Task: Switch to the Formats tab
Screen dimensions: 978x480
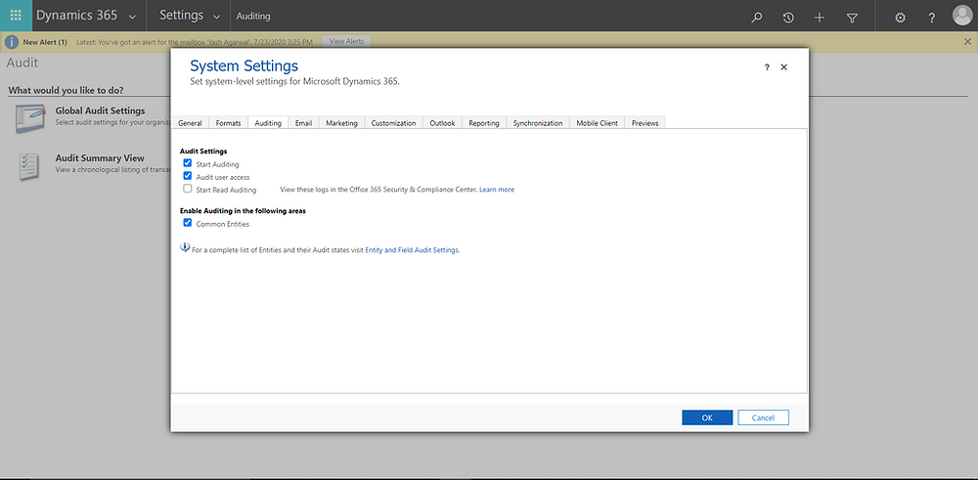Action: pyautogui.click(x=228, y=123)
